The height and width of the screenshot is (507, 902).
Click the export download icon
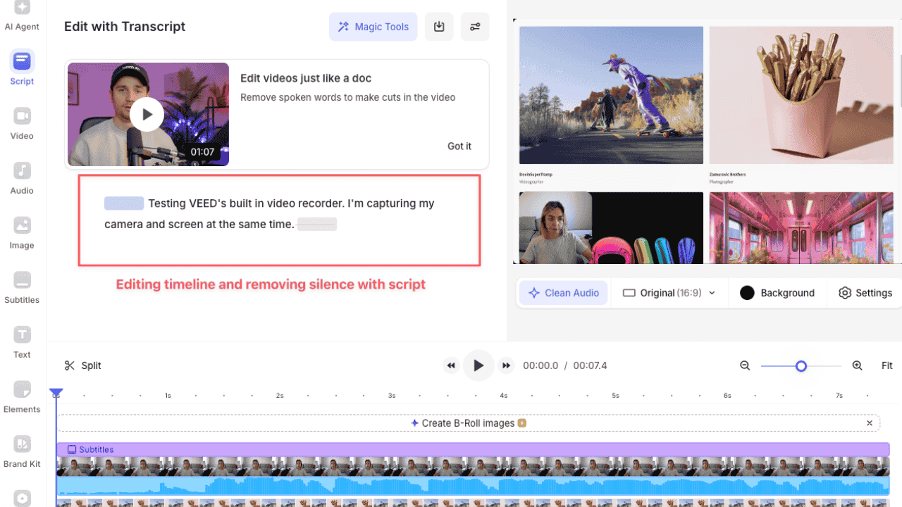tap(439, 26)
